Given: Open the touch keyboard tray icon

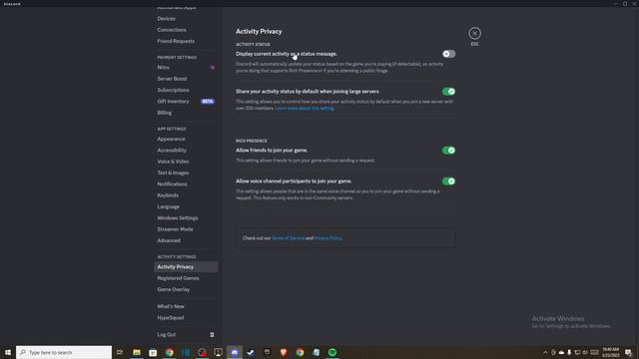Looking at the screenshot, I should [595, 352].
